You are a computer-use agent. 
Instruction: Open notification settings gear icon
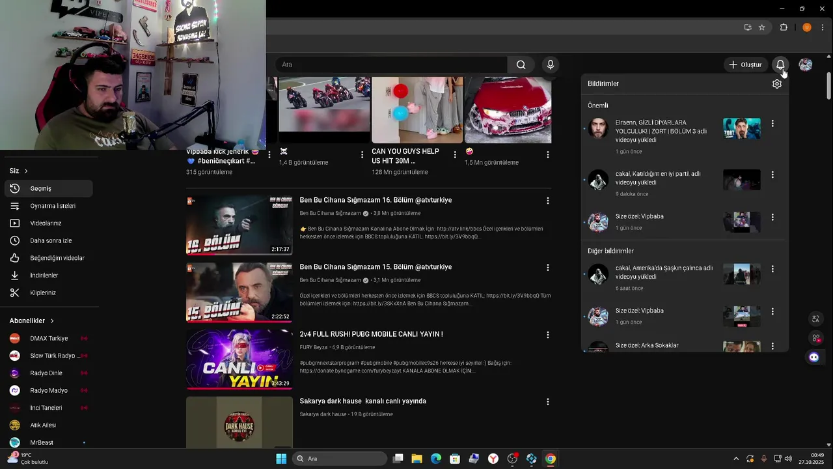[776, 84]
